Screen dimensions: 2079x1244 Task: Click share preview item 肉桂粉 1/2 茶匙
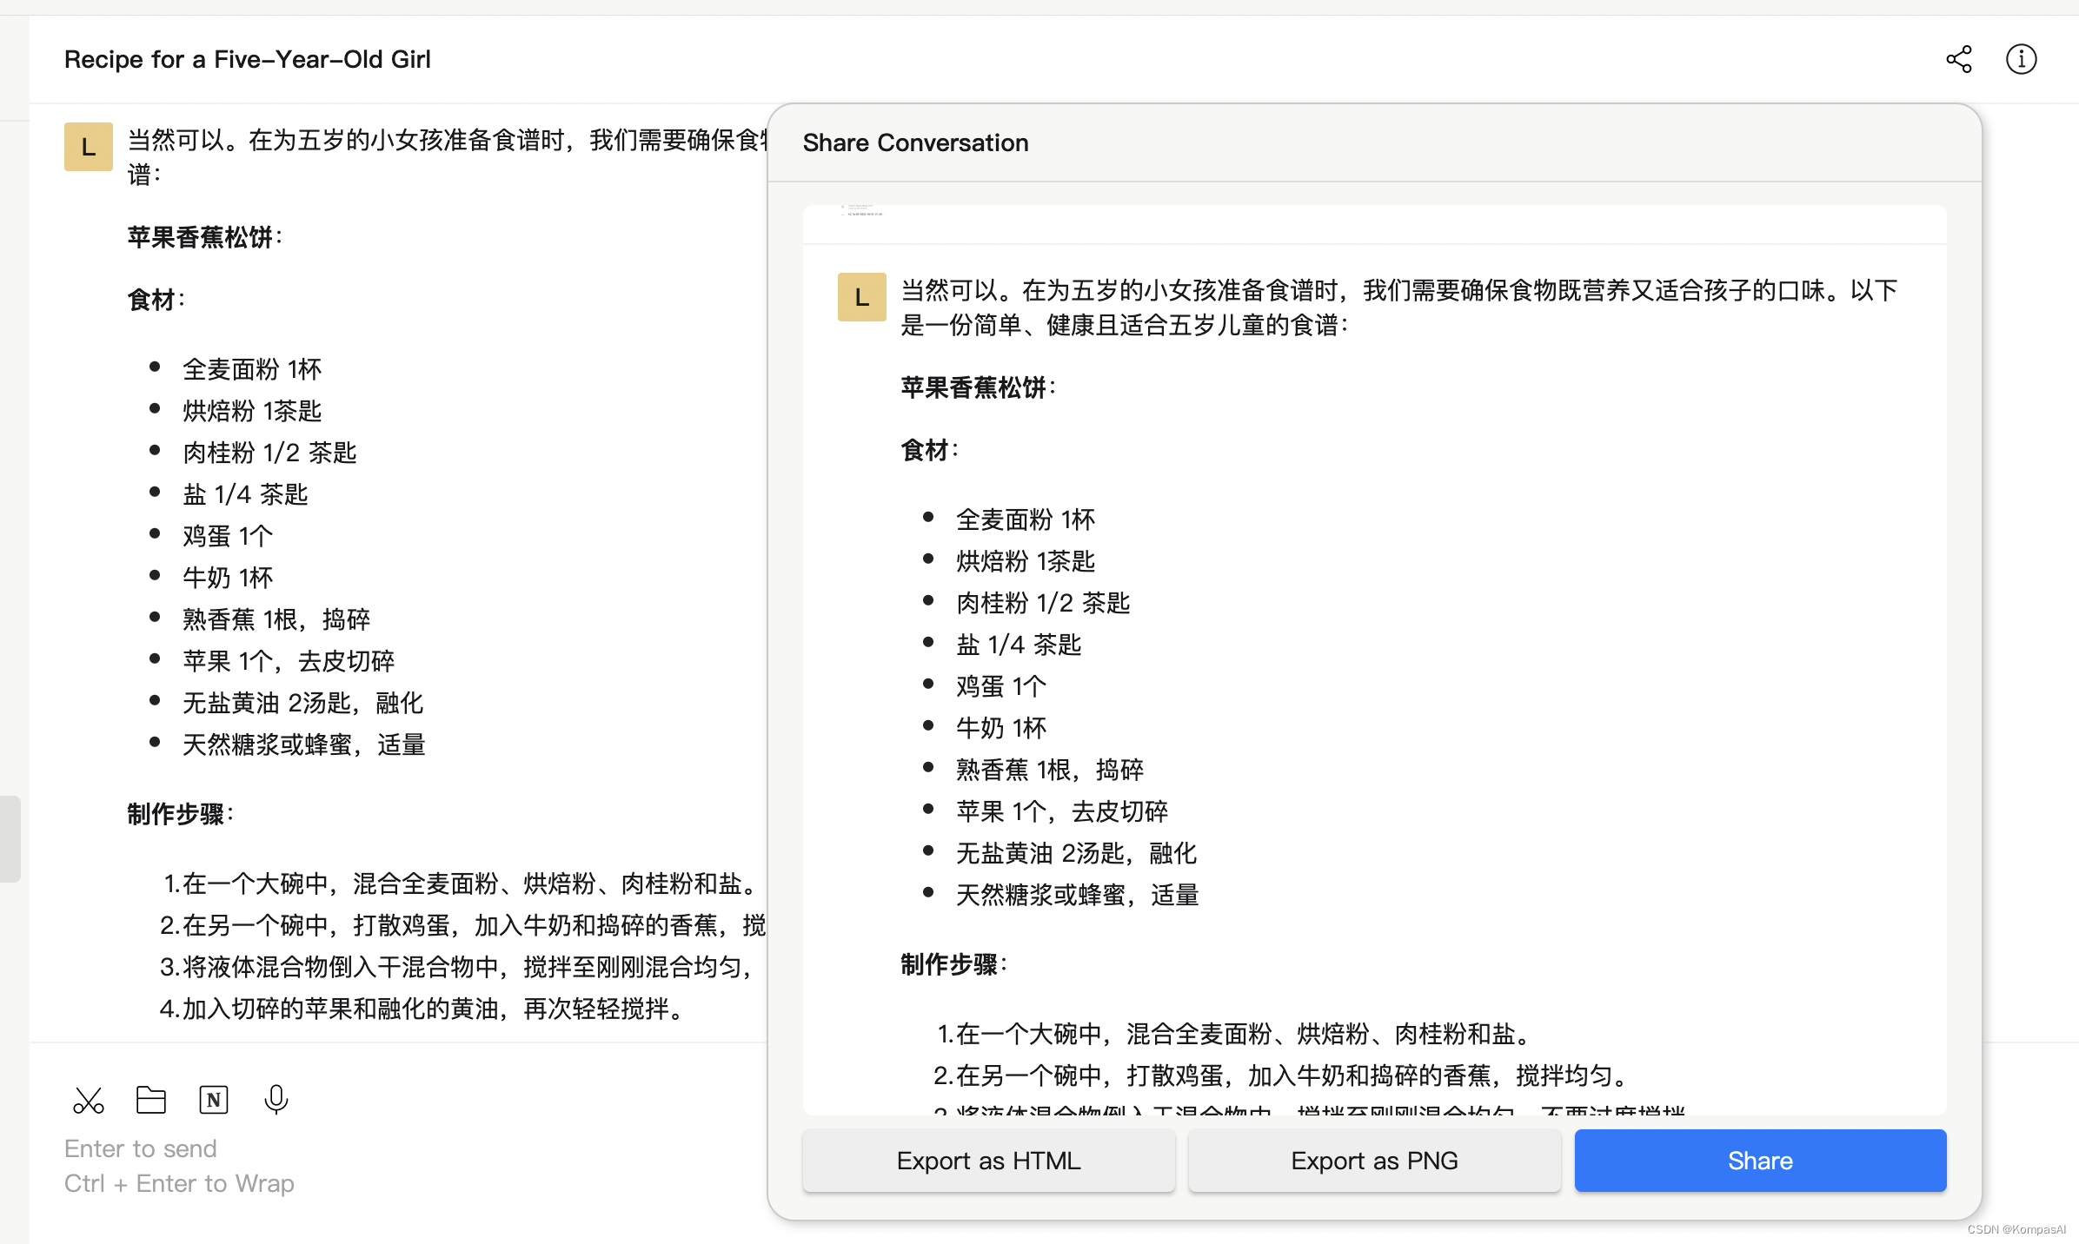point(1043,603)
